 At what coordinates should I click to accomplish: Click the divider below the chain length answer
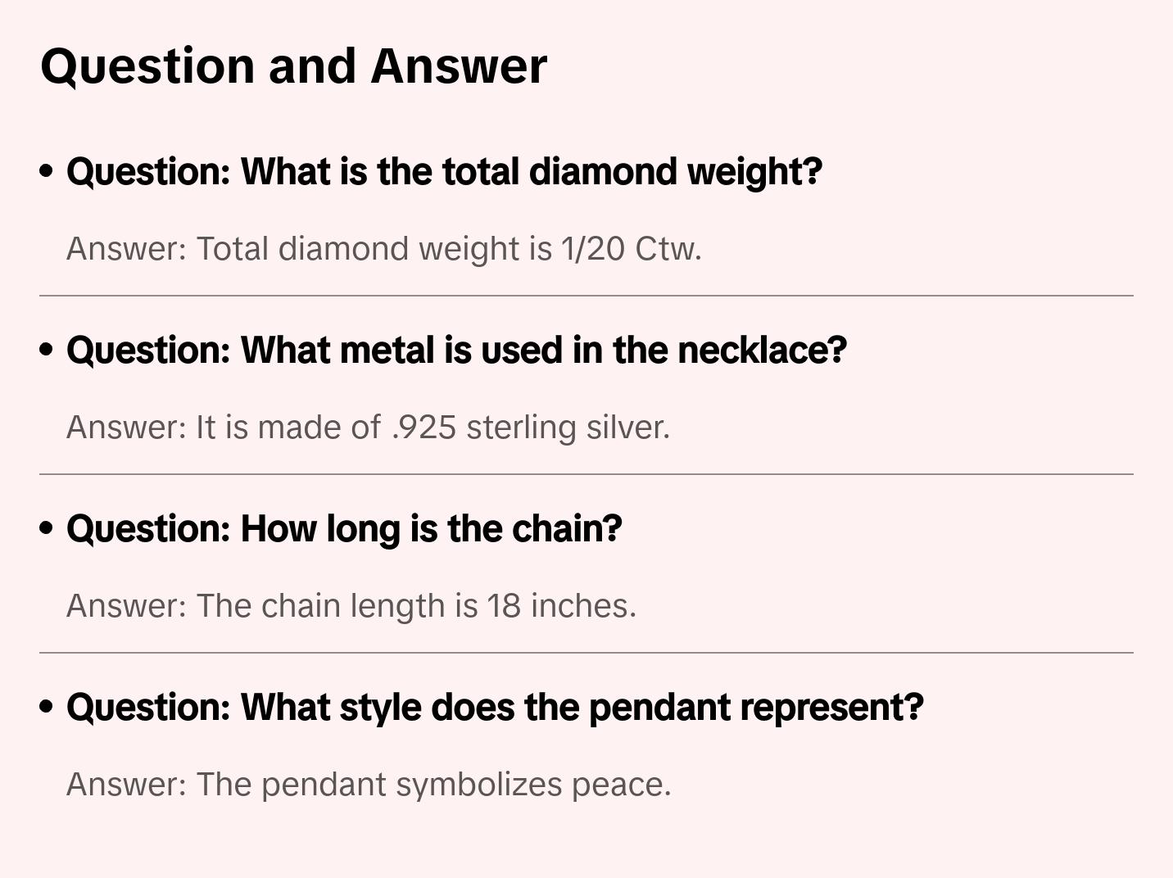(x=586, y=653)
